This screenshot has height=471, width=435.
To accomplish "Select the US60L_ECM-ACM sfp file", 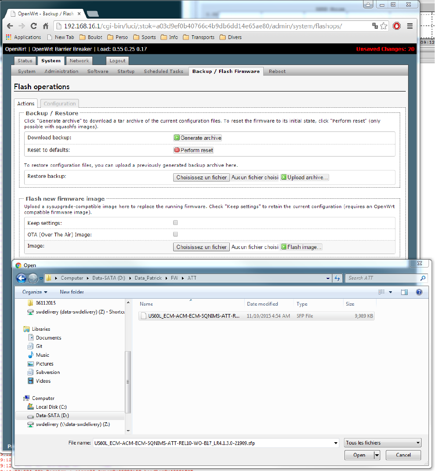I will (x=256, y=316).
